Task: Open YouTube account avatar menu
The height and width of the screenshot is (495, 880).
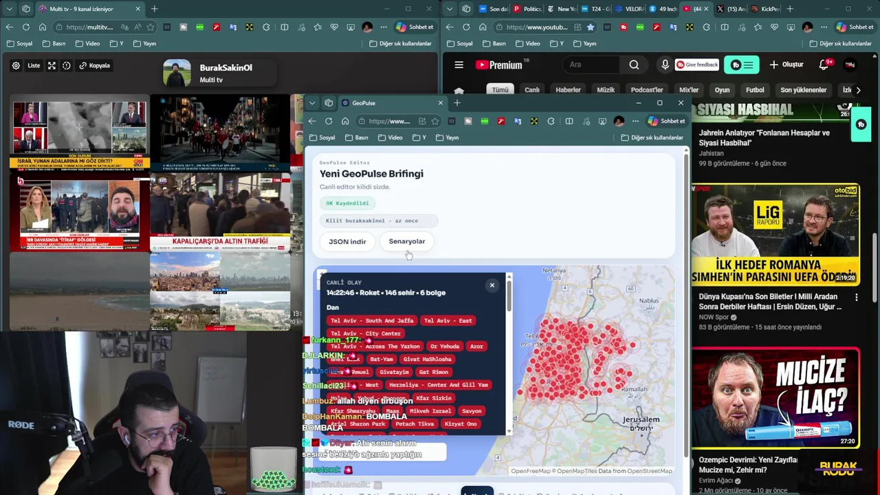Action: point(850,65)
